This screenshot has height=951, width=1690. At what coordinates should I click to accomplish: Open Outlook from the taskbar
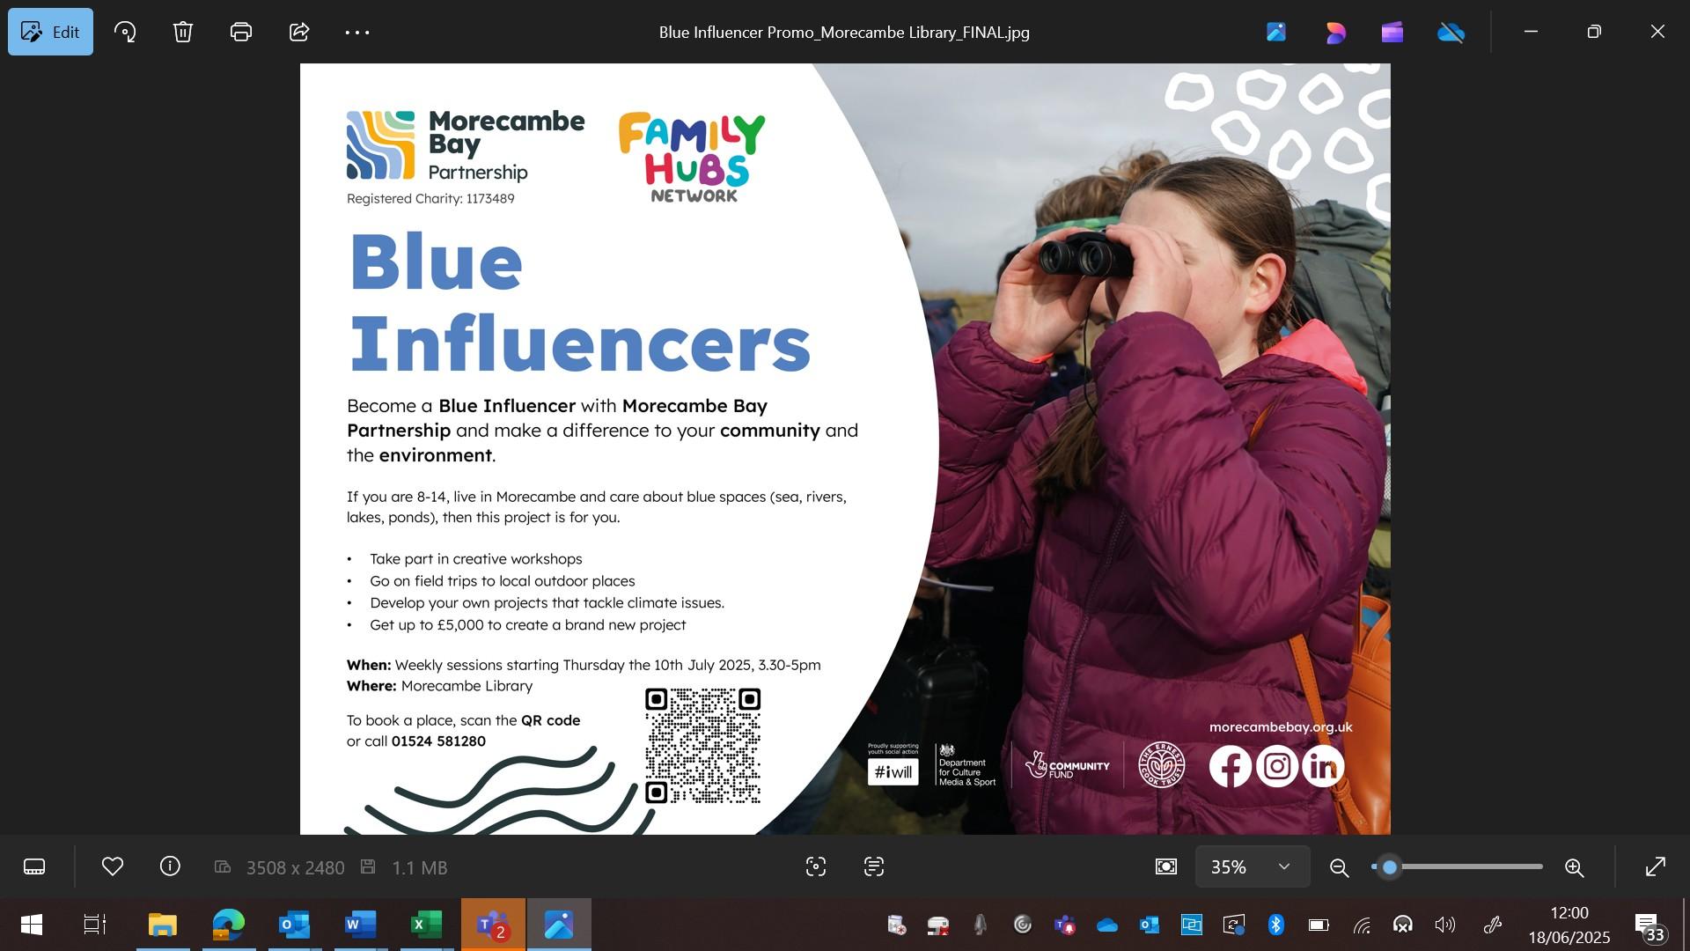[294, 925]
